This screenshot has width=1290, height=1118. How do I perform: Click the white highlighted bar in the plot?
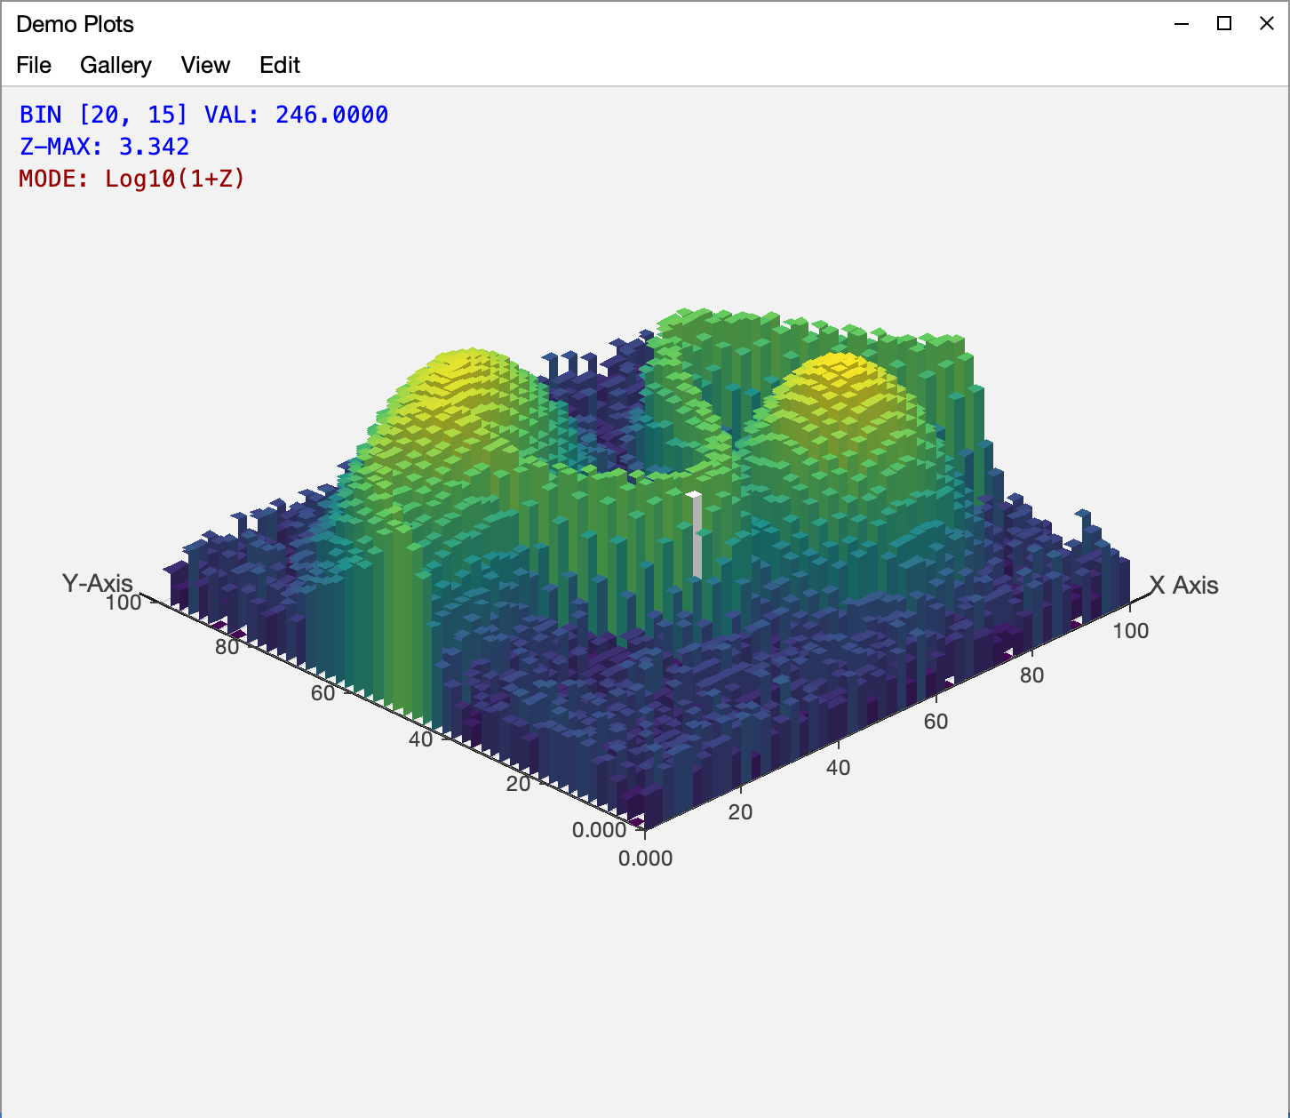tap(697, 535)
